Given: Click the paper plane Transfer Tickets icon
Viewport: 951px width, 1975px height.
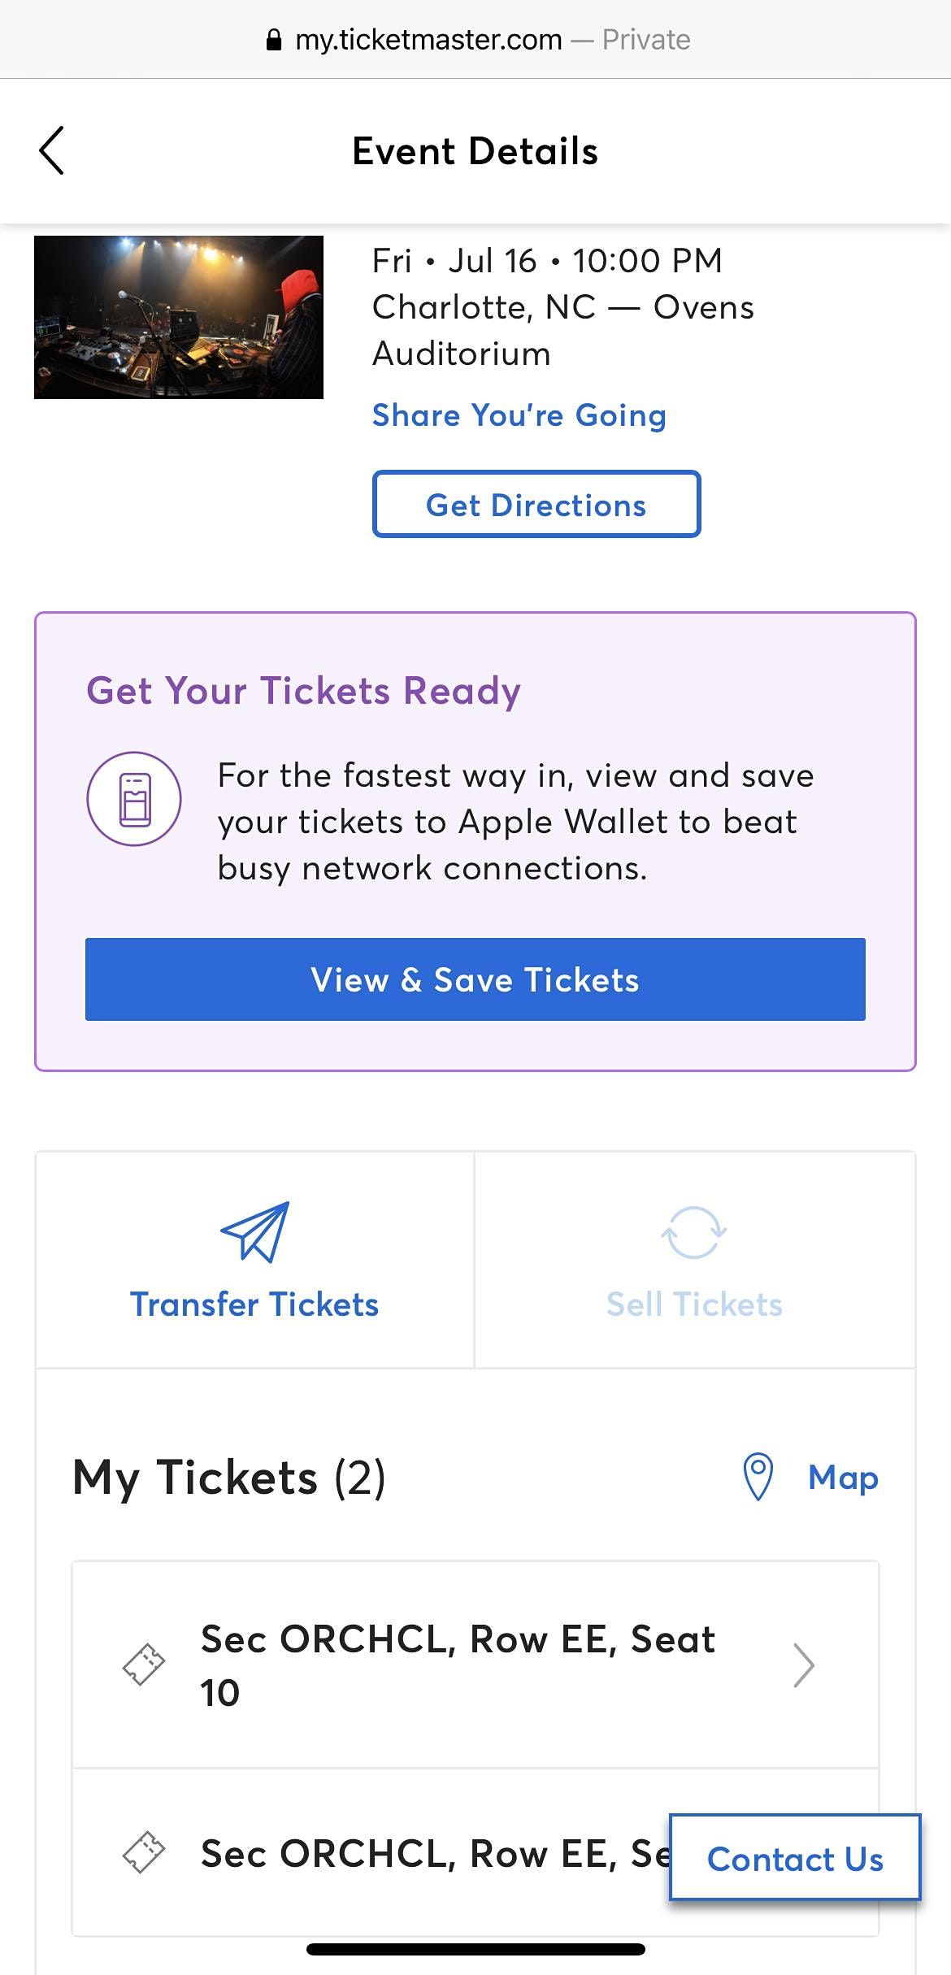Looking at the screenshot, I should (x=255, y=1231).
